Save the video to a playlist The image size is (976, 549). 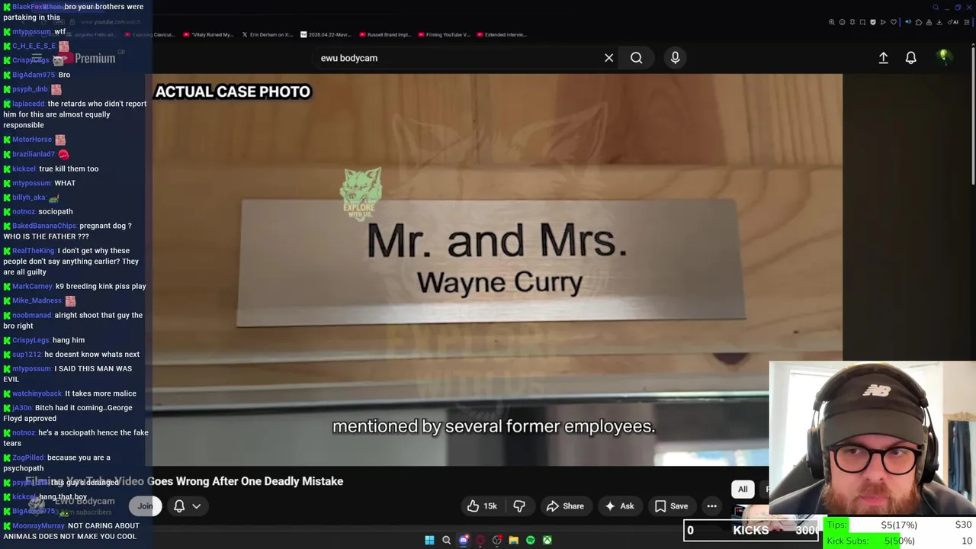[x=671, y=506]
